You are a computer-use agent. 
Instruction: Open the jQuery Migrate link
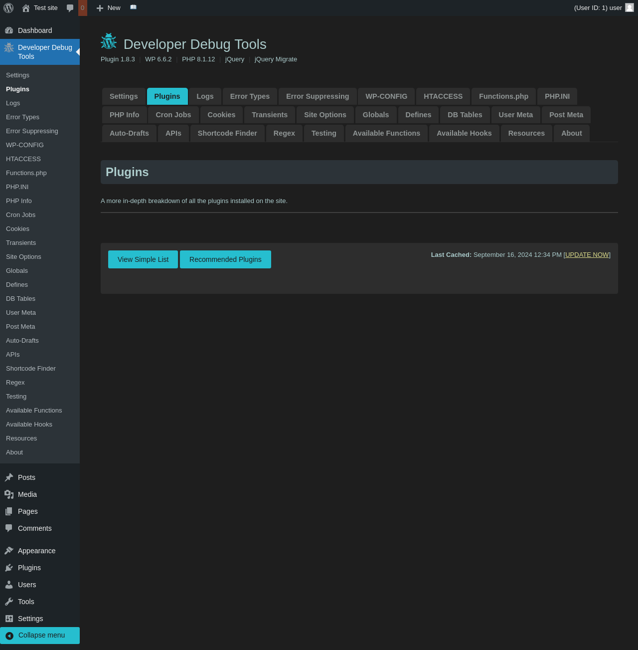(x=276, y=59)
